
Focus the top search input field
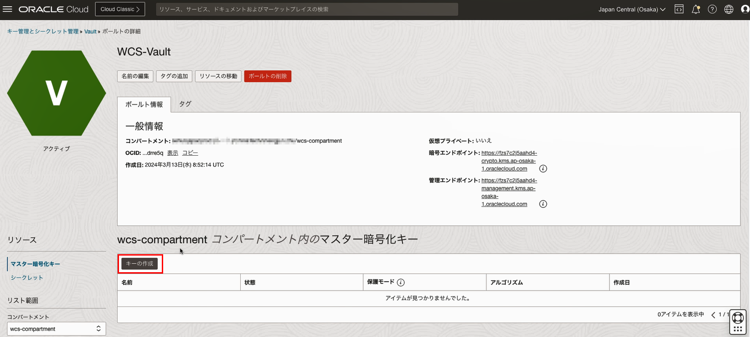(x=307, y=9)
